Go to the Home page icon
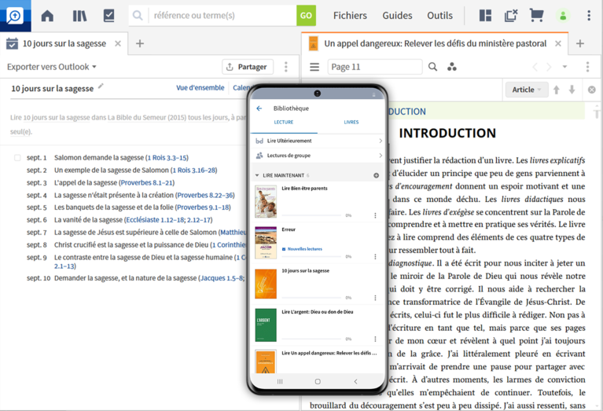This screenshot has width=603, height=411. (x=47, y=16)
